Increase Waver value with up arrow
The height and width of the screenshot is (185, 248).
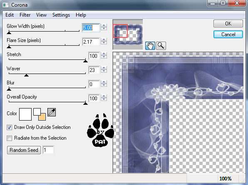coord(104,68)
